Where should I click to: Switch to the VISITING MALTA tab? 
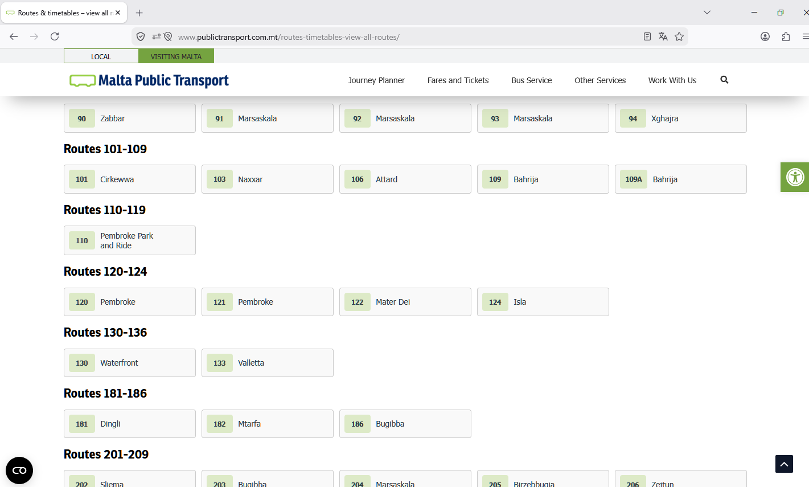[176, 56]
